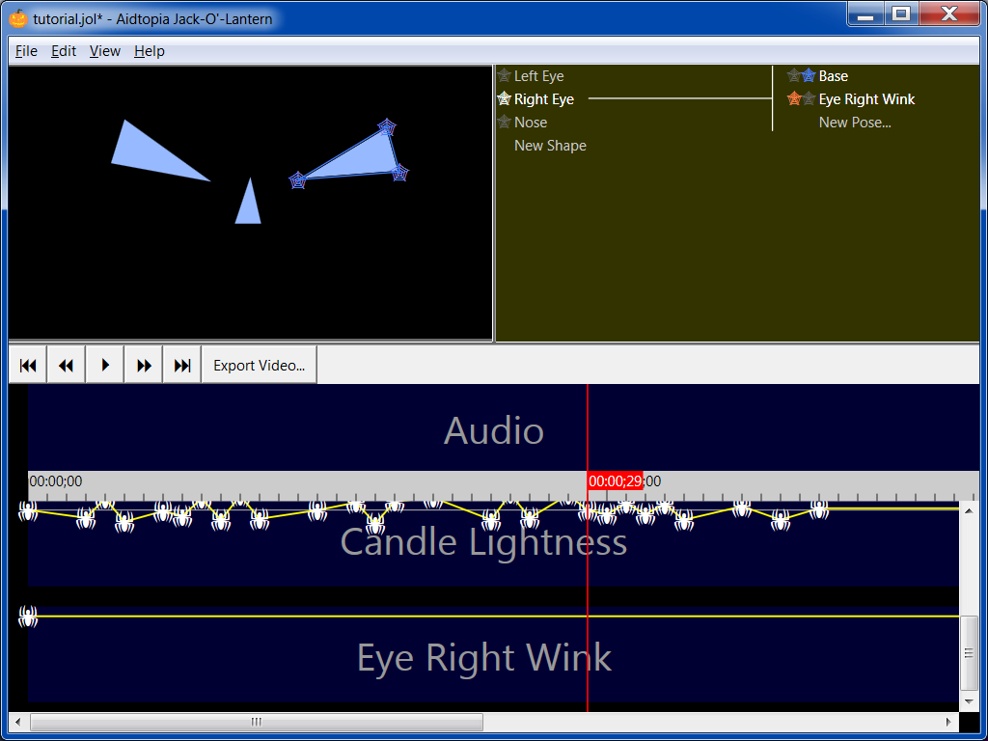The width and height of the screenshot is (988, 741).
Task: Start playback with the play button
Action: click(104, 365)
